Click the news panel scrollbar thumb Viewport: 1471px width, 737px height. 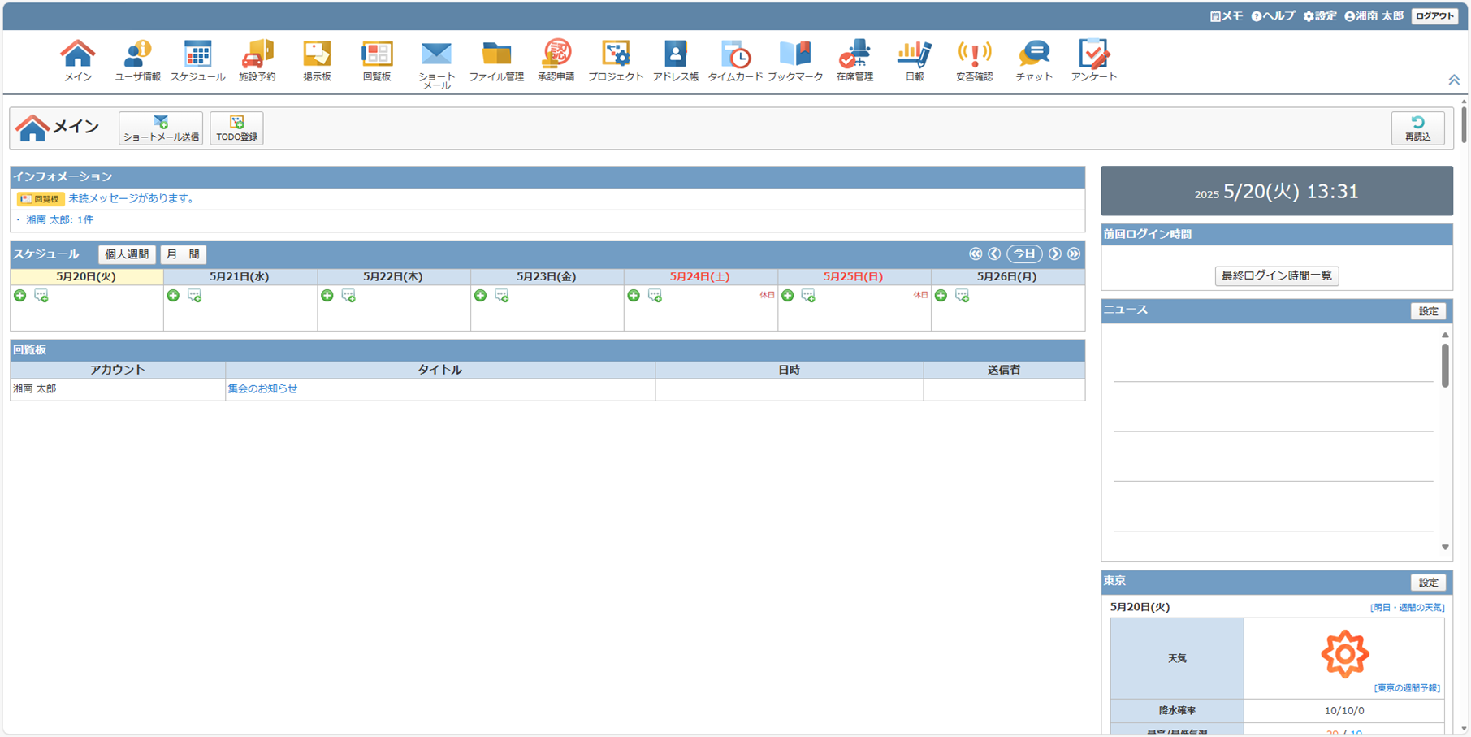1445,366
